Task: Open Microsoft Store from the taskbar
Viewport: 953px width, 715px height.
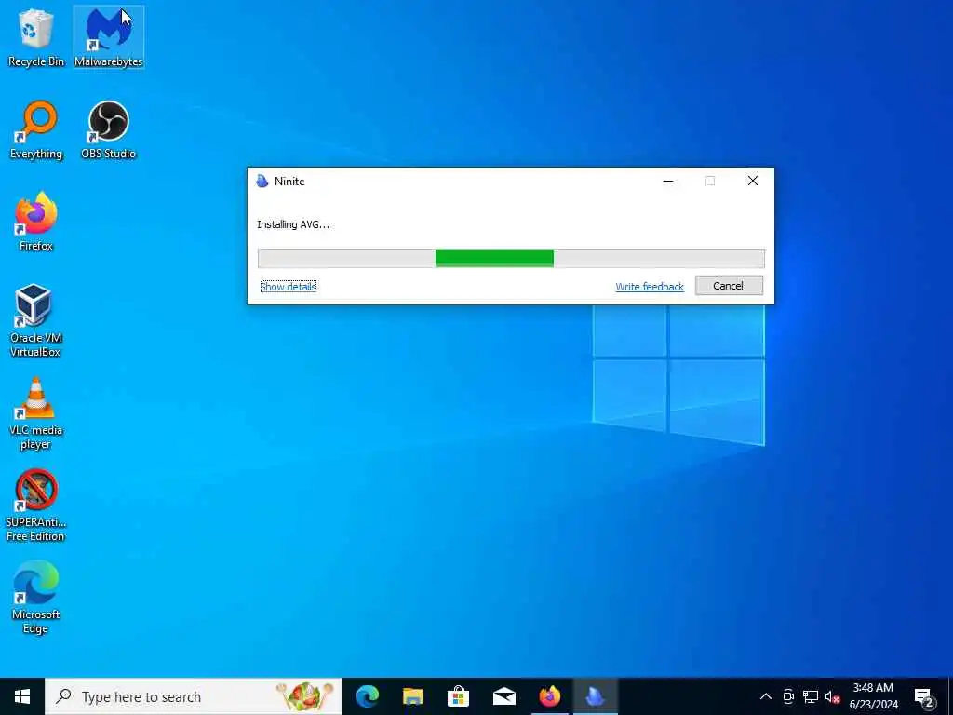Action: pyautogui.click(x=458, y=696)
